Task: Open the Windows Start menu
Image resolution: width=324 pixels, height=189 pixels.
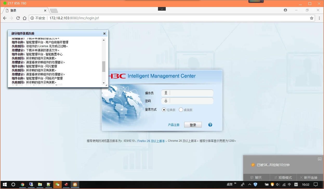Action: point(5,185)
